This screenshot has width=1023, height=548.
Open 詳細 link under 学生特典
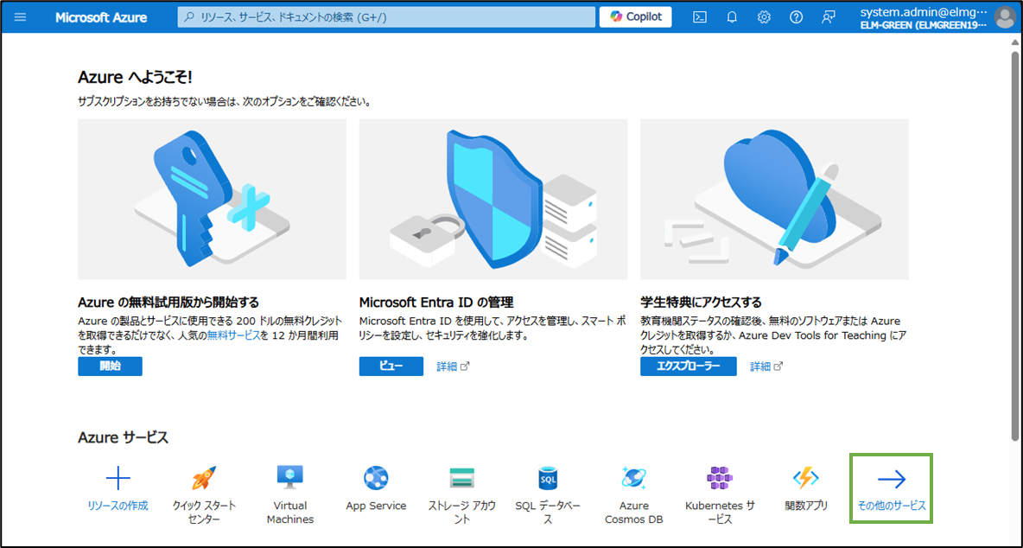pos(766,366)
